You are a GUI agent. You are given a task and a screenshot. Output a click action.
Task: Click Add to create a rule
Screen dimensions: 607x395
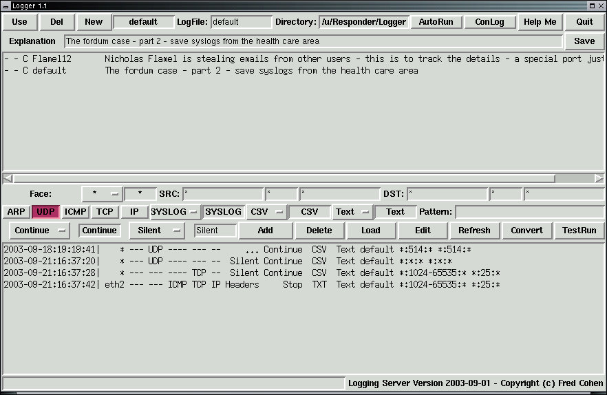click(265, 231)
